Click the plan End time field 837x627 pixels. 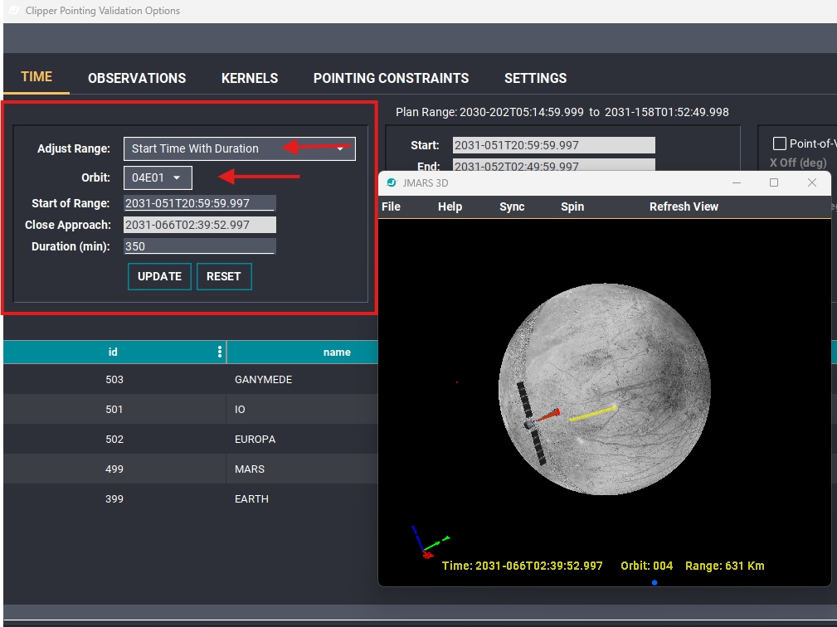553,165
